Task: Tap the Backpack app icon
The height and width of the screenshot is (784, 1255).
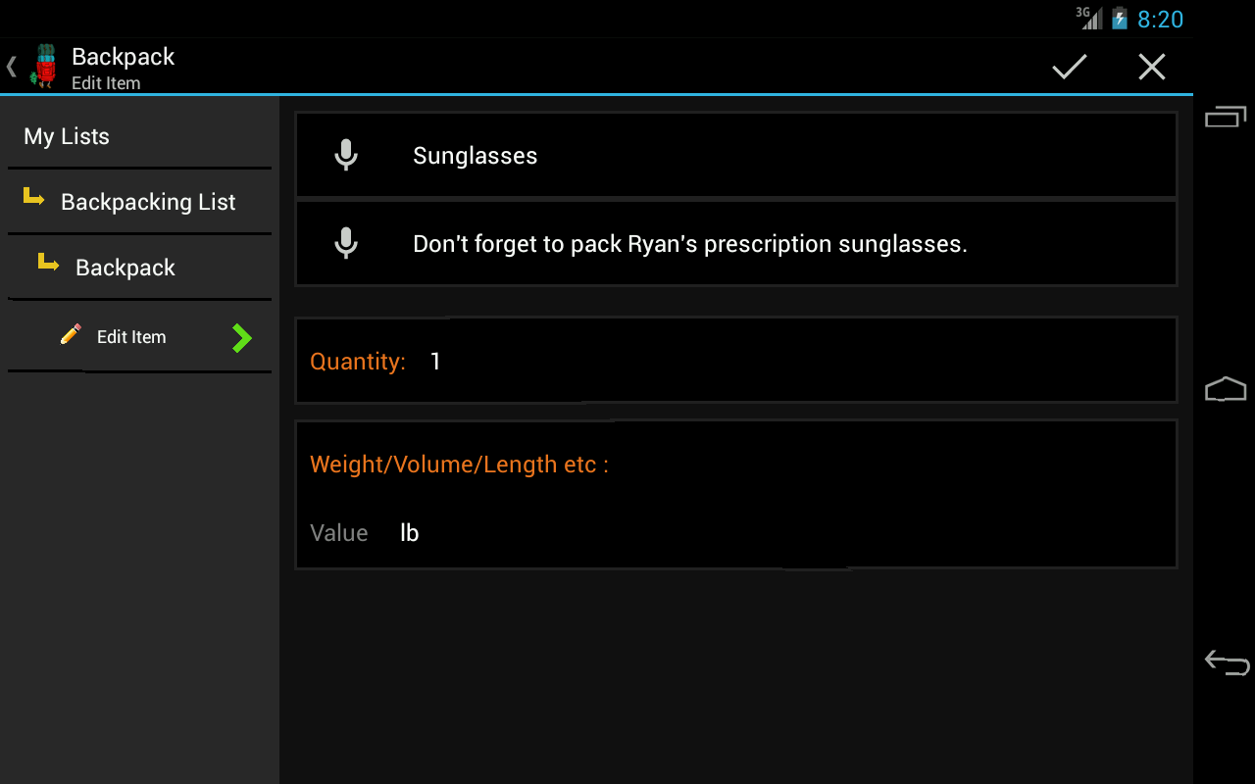Action: (x=44, y=67)
